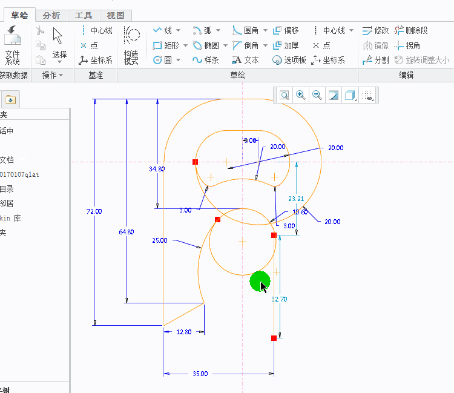The height and width of the screenshot is (393, 454).
Task: Click the zoom in magnifier icon
Action: click(x=300, y=95)
